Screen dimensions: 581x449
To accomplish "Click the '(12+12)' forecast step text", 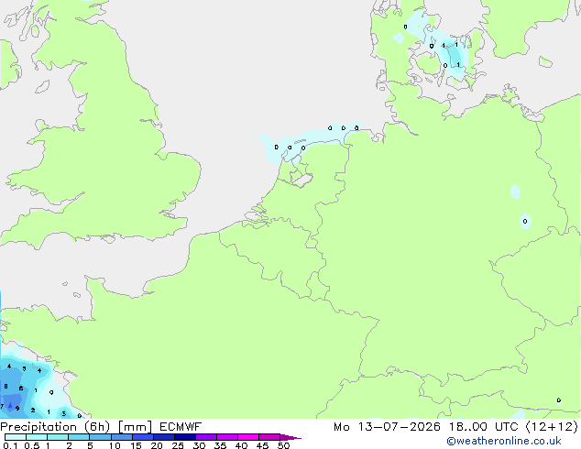I will click(552, 427).
